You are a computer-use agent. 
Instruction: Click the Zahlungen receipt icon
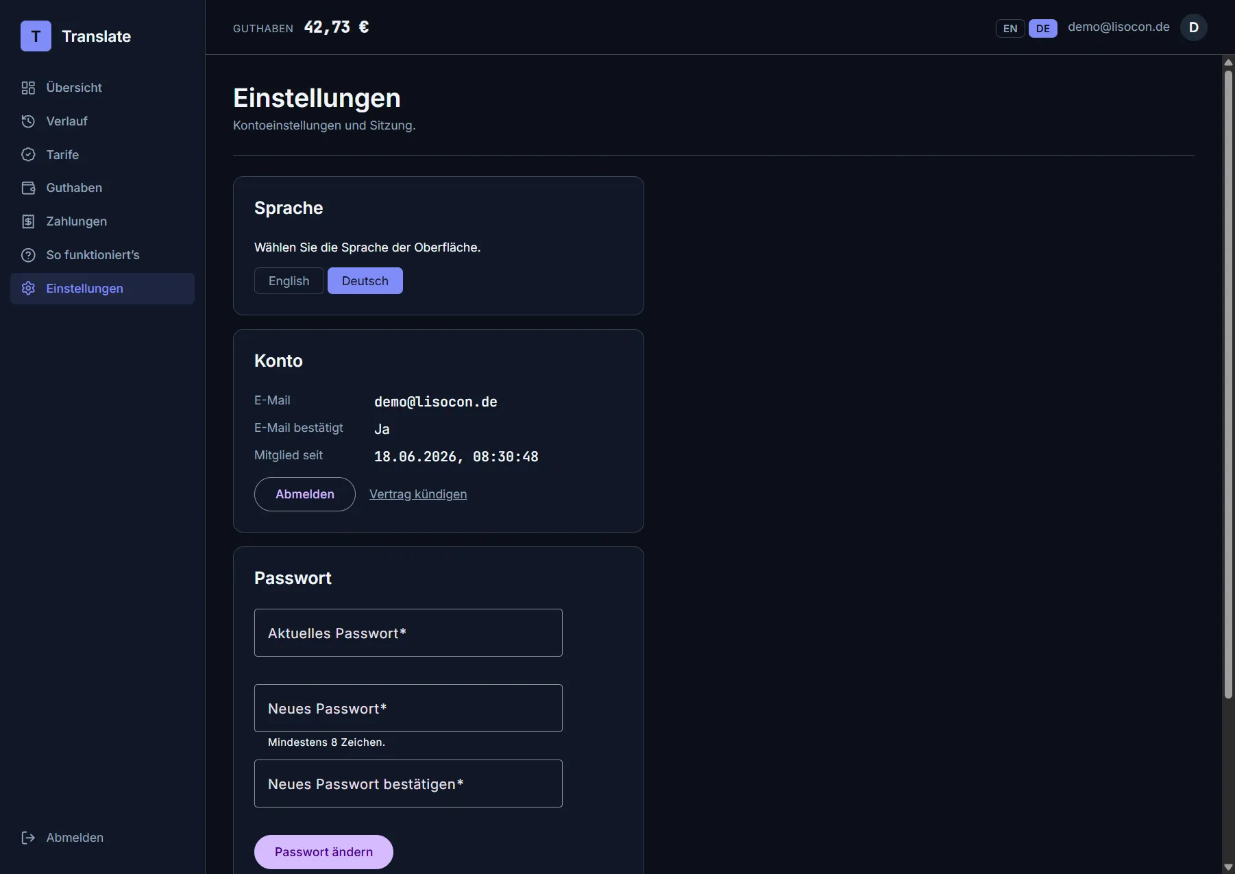(x=28, y=221)
